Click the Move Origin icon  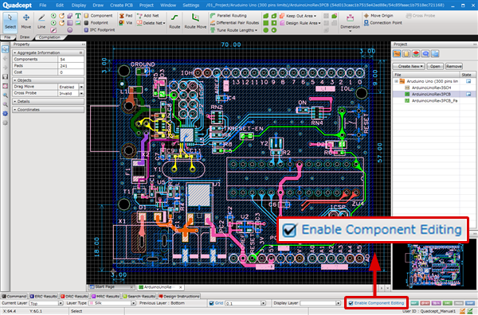[366, 16]
